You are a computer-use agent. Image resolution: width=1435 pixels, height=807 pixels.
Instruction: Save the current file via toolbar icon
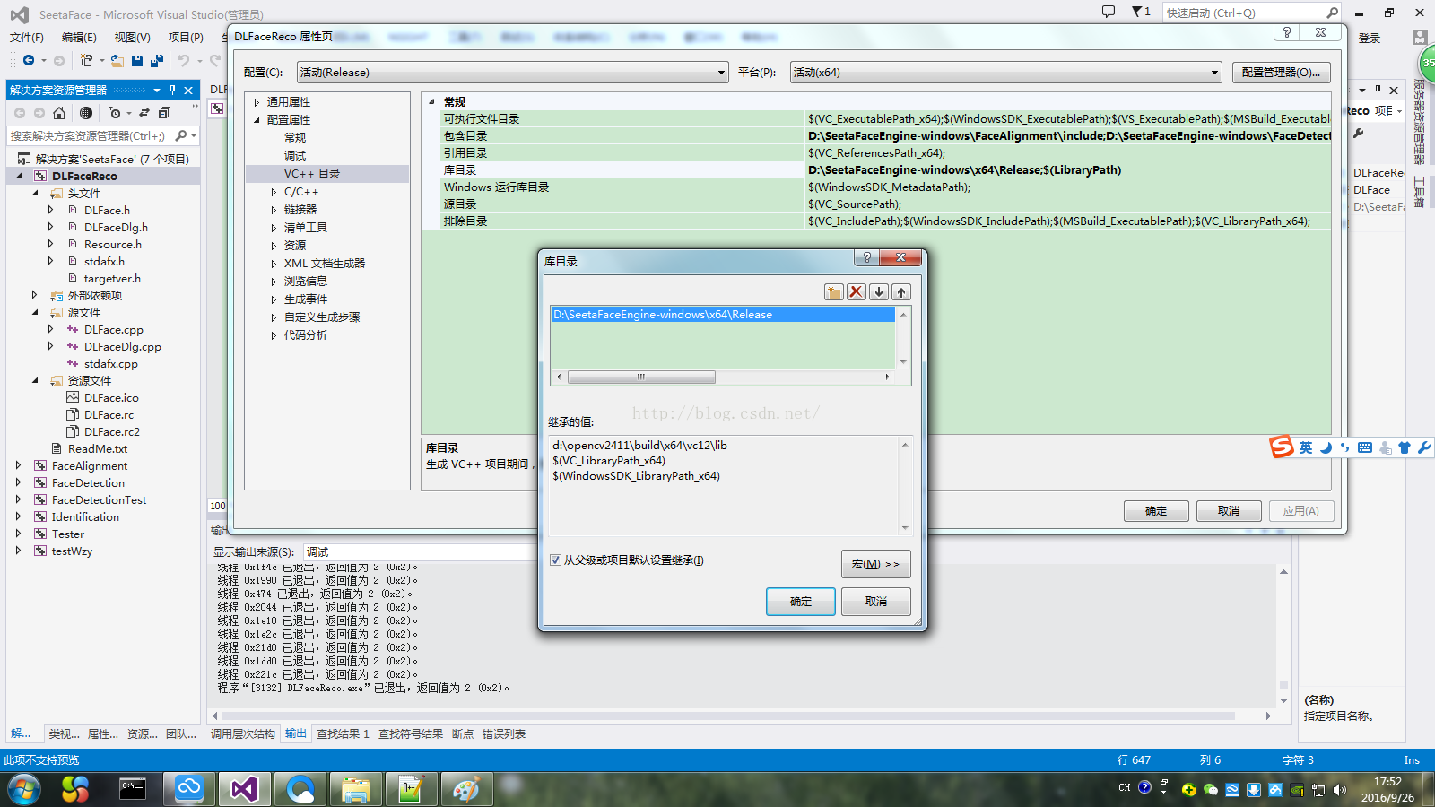coord(137,60)
